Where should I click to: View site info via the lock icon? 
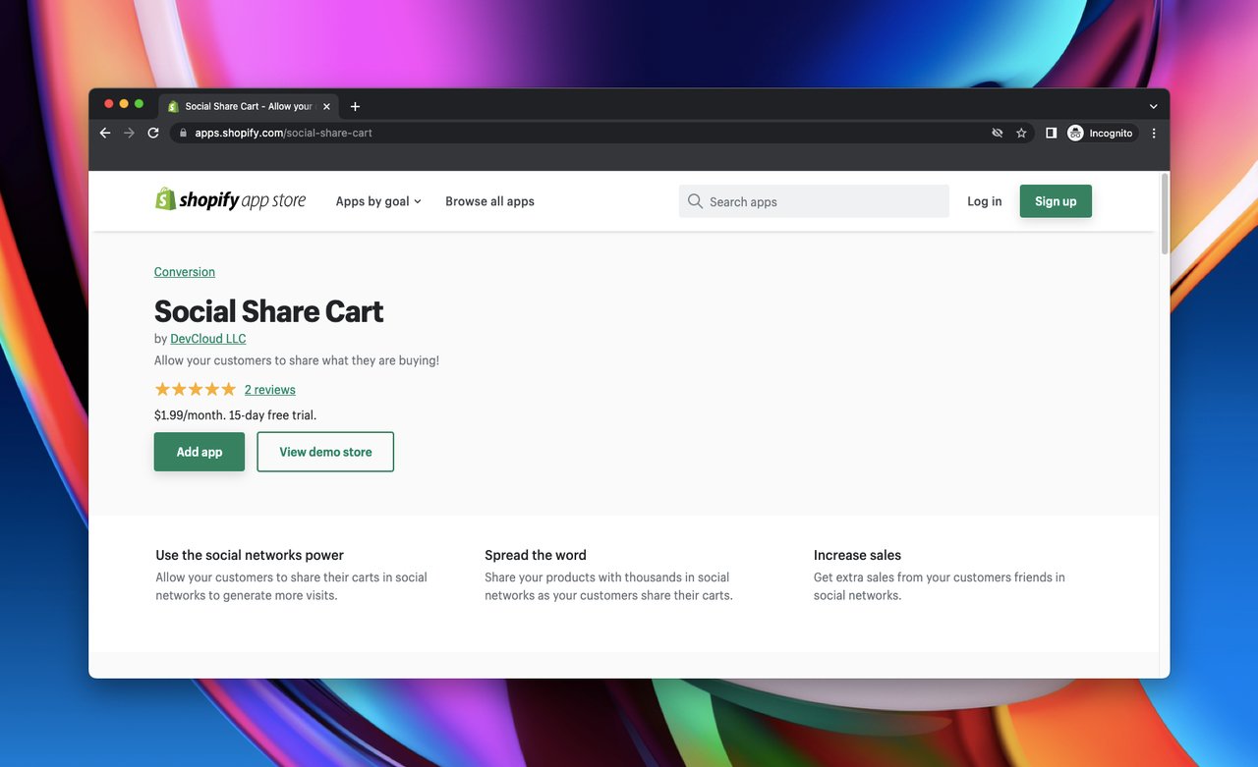pyautogui.click(x=182, y=134)
